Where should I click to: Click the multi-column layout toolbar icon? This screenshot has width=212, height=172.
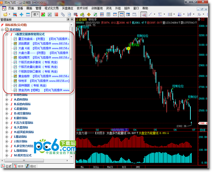[x=108, y=14]
